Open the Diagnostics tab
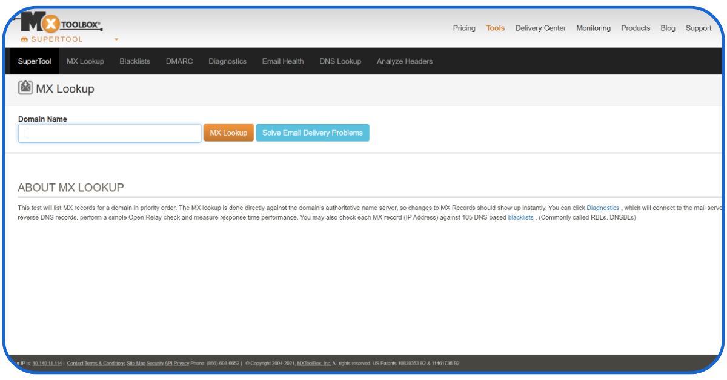The width and height of the screenshot is (727, 380). pyautogui.click(x=228, y=61)
